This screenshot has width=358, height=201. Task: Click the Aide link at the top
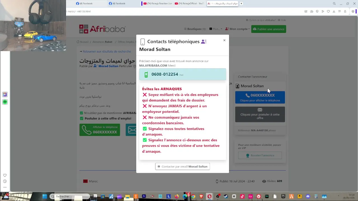tap(283, 20)
